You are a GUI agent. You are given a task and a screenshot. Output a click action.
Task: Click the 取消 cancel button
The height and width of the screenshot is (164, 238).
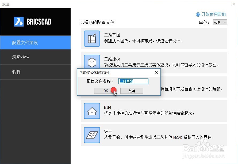132,91
